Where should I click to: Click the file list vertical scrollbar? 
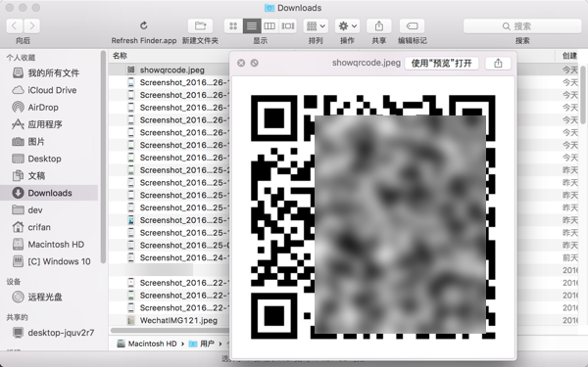tap(583, 95)
